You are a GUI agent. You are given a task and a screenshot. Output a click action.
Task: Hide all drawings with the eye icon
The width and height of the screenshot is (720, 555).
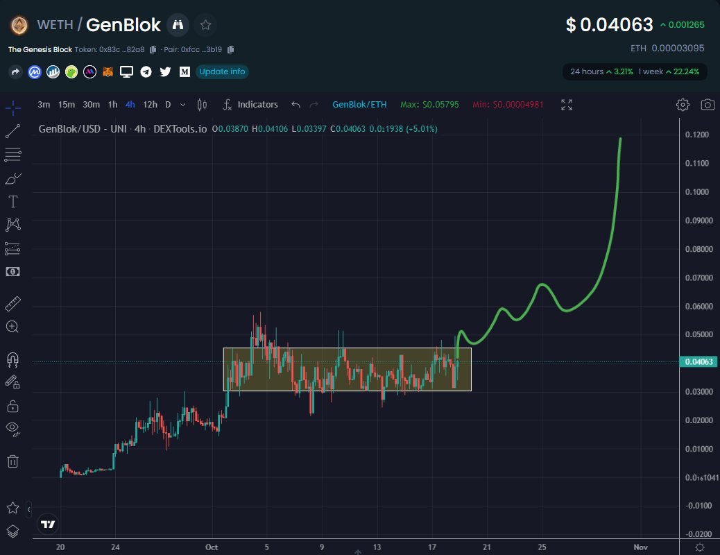(x=13, y=429)
